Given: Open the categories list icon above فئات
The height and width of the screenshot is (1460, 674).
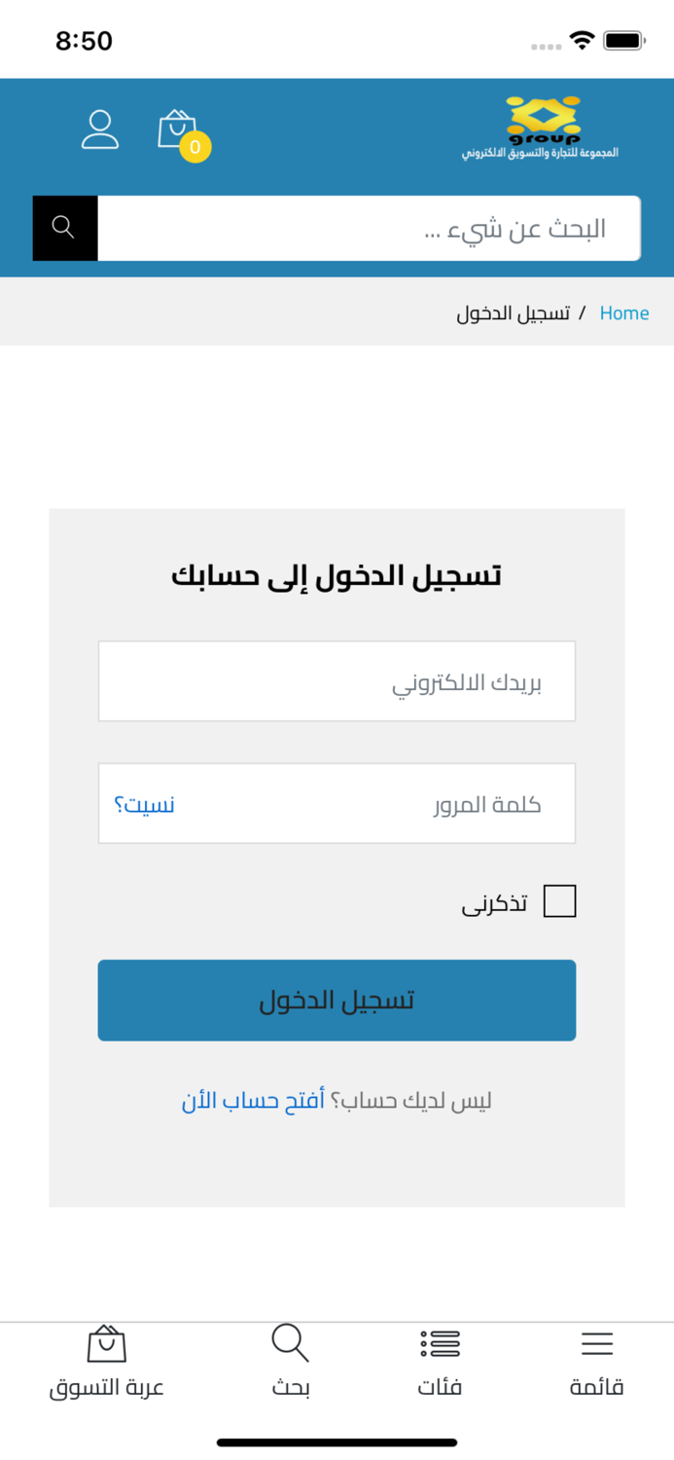Looking at the screenshot, I should [x=441, y=1344].
